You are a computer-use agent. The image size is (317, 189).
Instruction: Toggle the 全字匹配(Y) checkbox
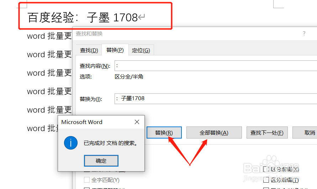coord(87,180)
